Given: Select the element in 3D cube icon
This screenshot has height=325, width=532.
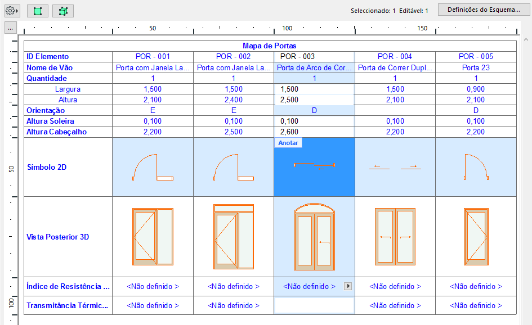Looking at the screenshot, I should tap(62, 10).
